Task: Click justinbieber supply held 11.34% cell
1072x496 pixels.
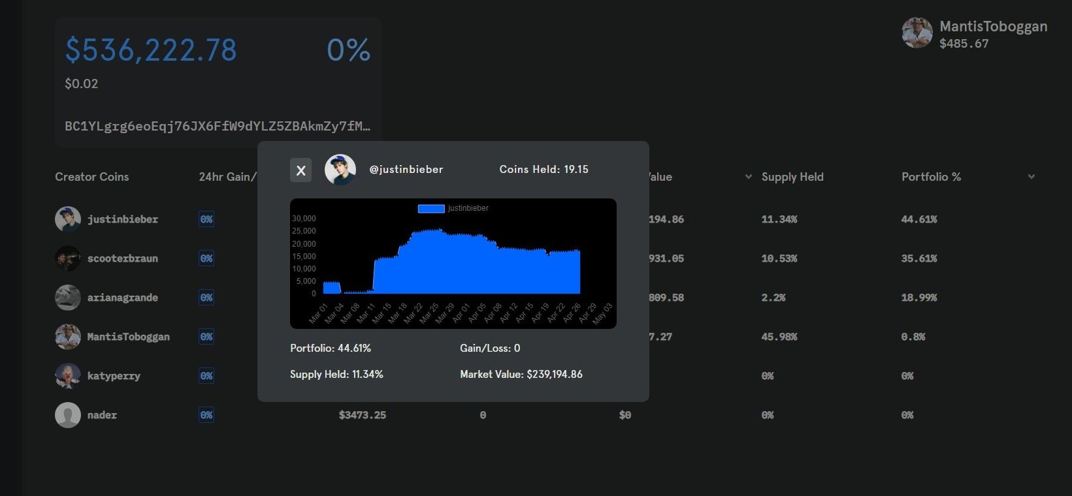Action: click(779, 219)
